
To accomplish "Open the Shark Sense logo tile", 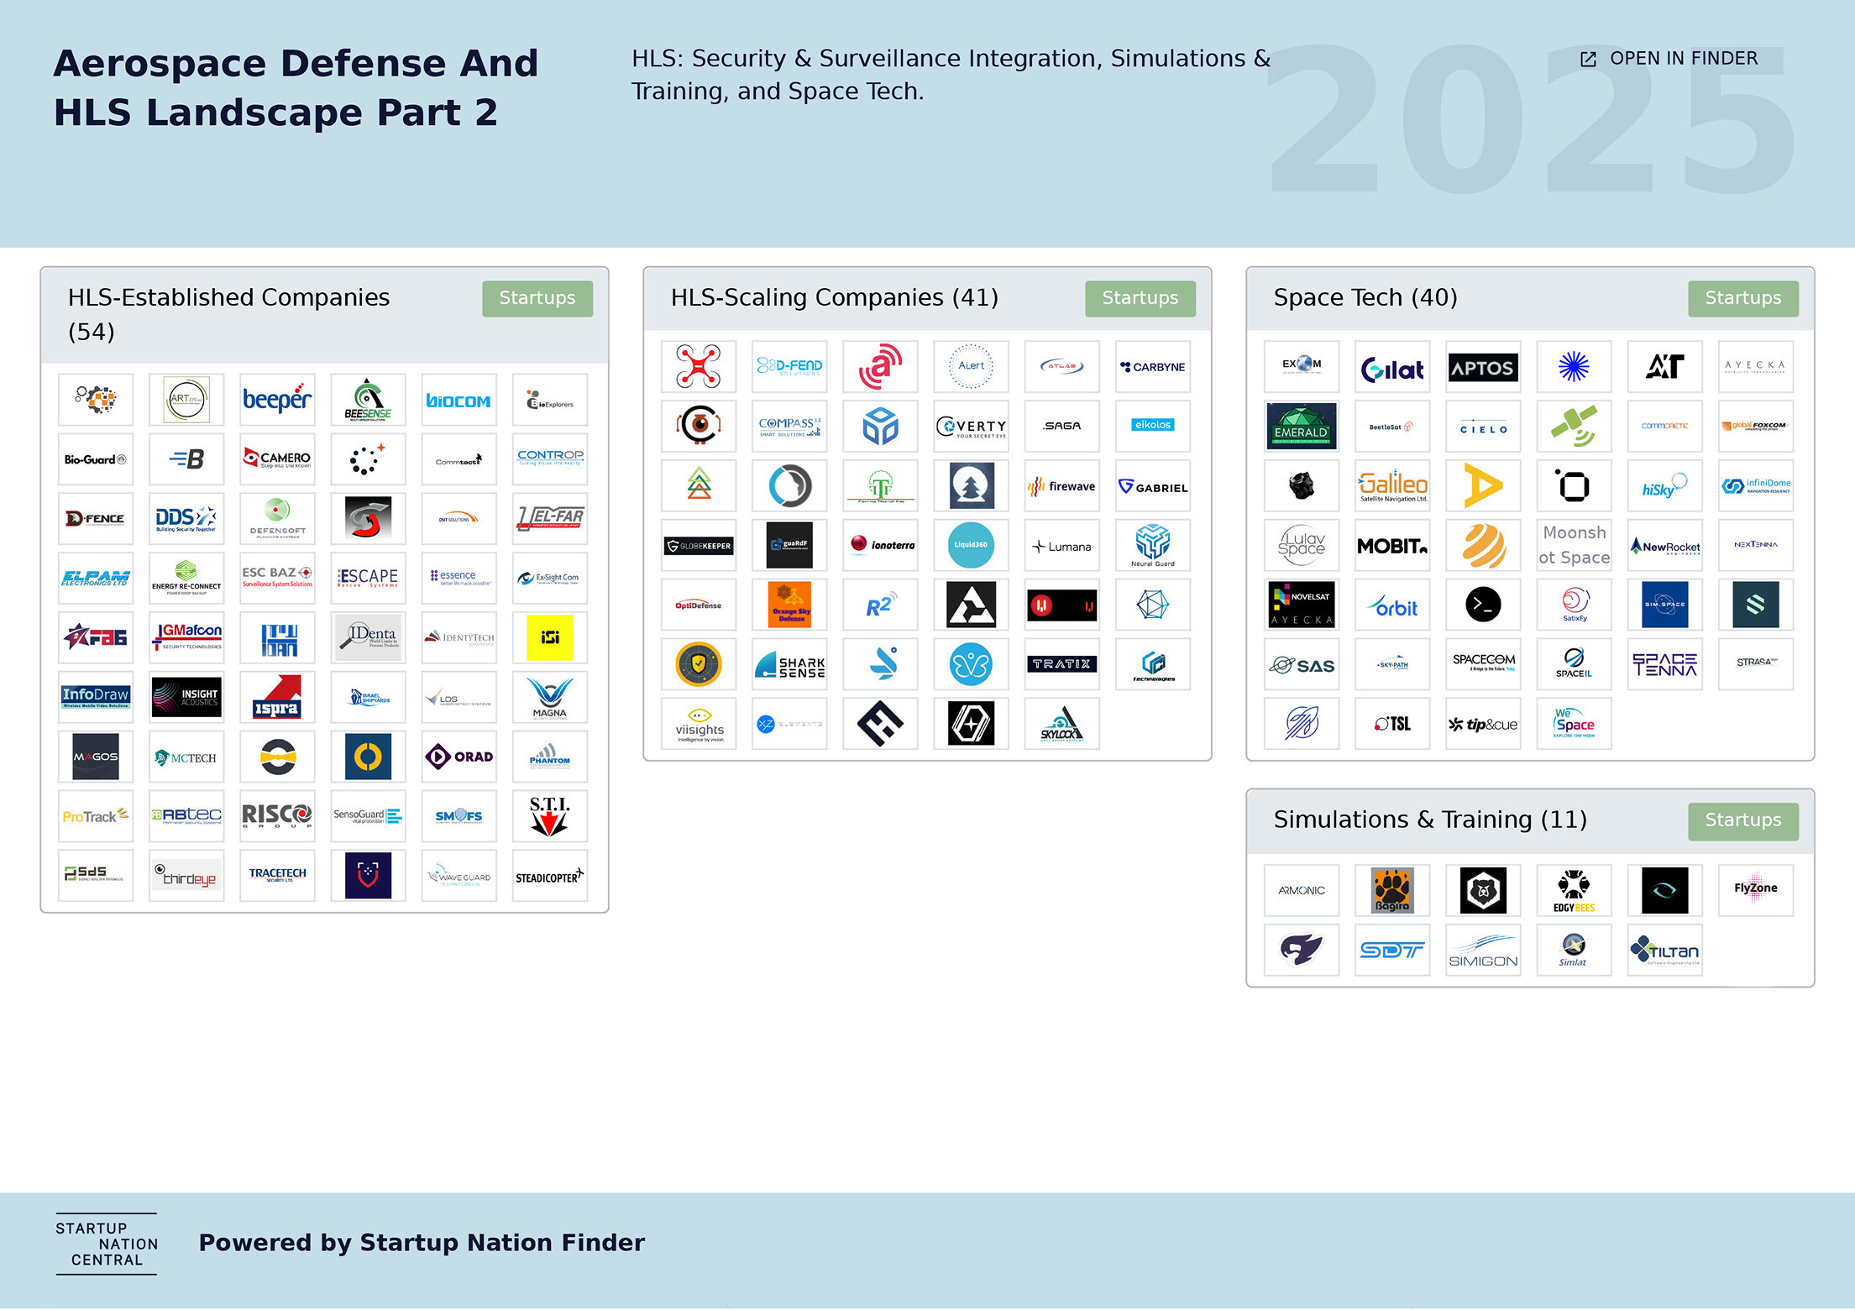I will 789,665.
